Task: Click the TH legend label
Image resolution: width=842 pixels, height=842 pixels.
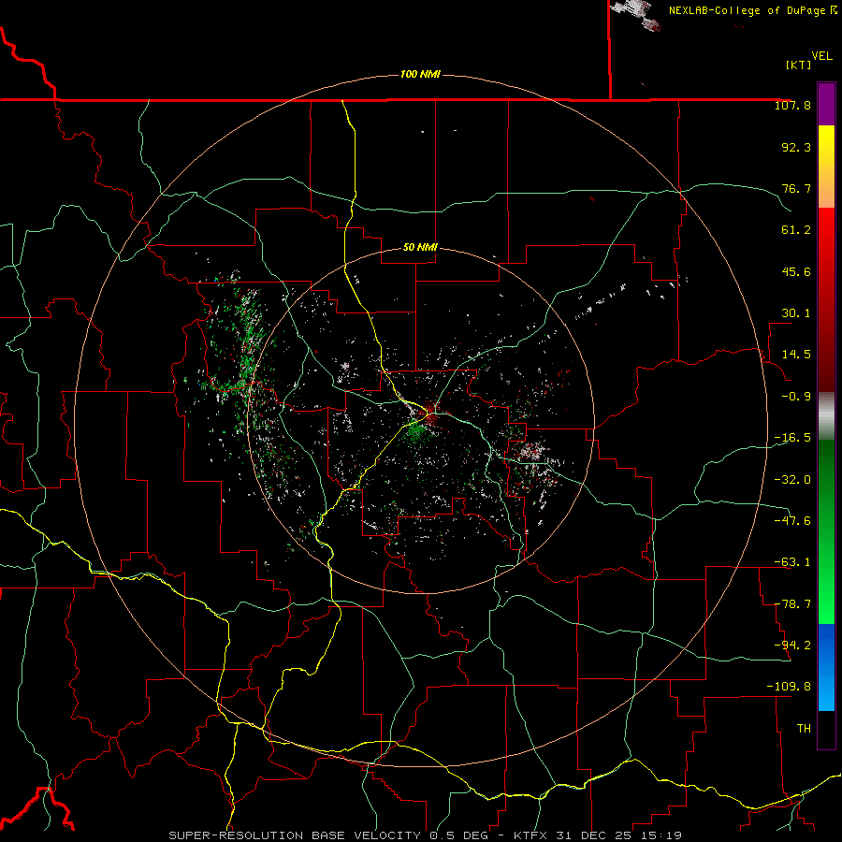Action: 804,729
